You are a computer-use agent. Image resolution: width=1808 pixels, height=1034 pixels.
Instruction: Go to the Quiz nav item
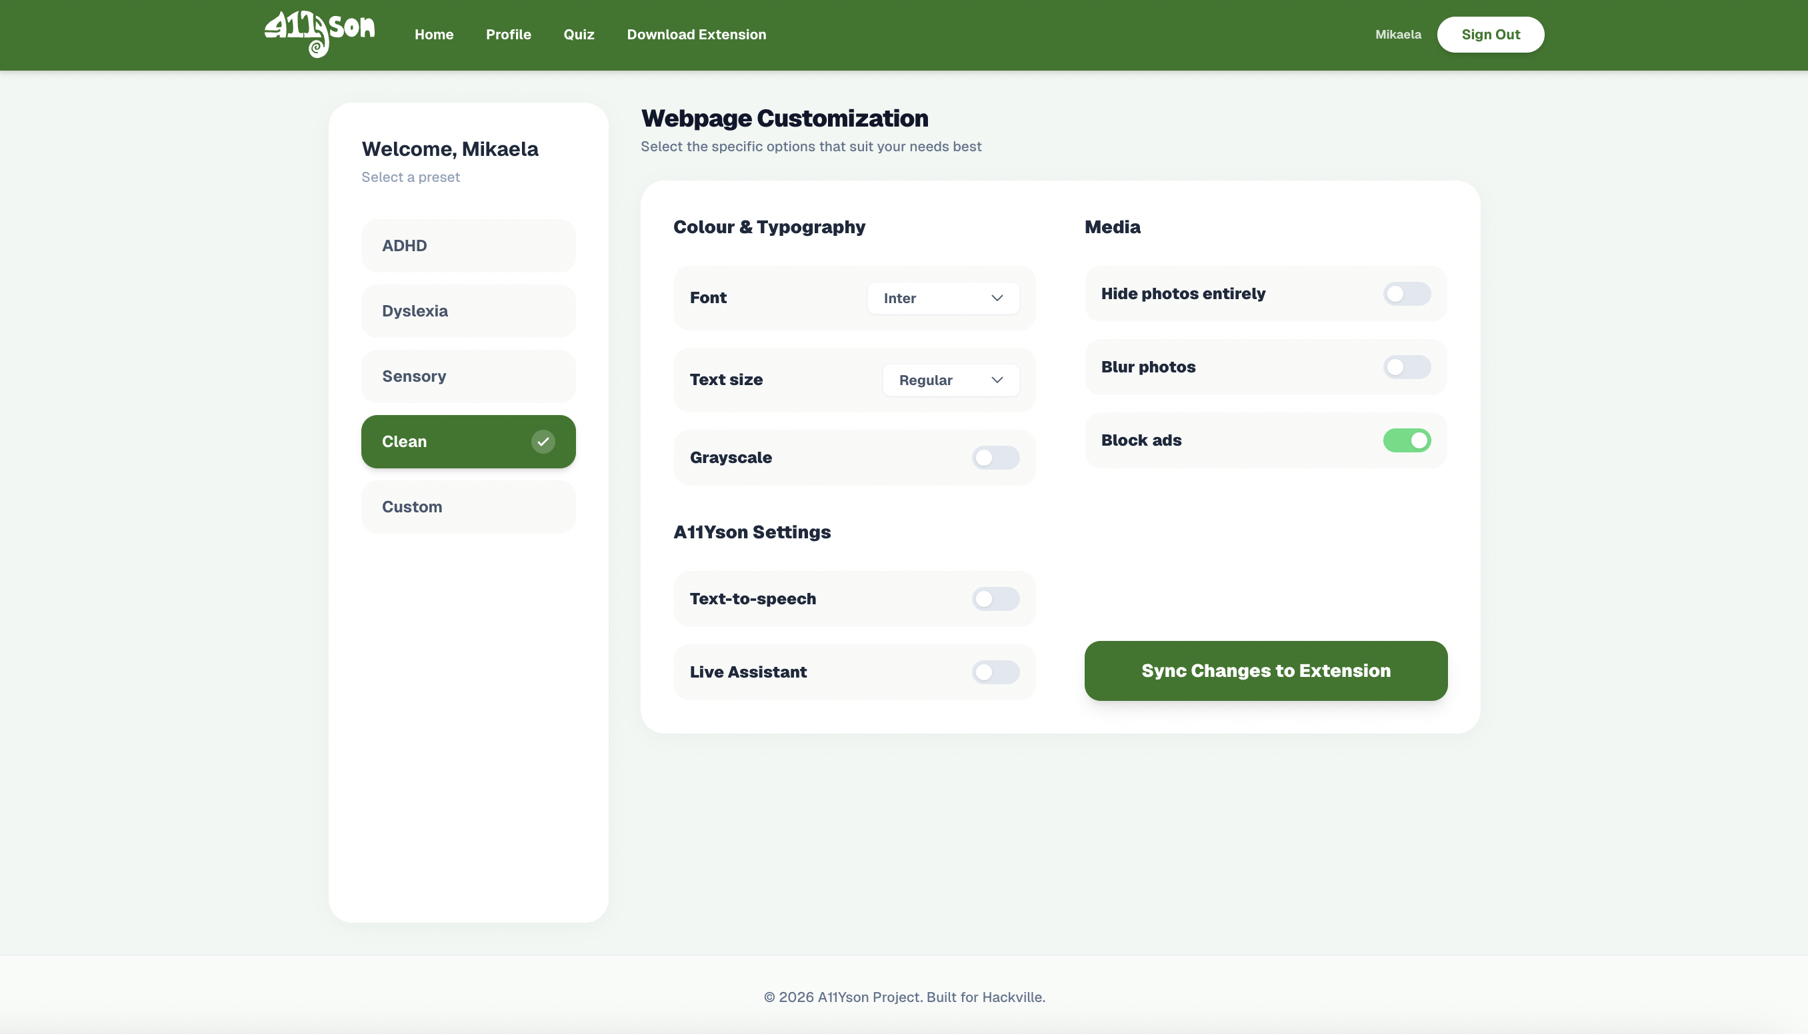[x=578, y=35]
